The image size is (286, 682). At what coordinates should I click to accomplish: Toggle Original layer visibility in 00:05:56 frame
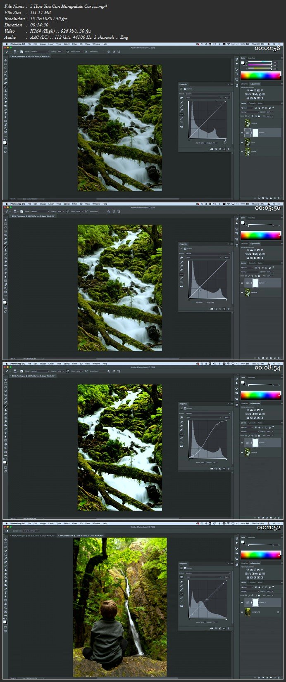point(242,292)
